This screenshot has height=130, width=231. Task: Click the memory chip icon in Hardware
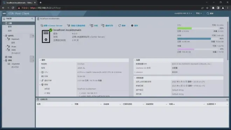[42, 76]
